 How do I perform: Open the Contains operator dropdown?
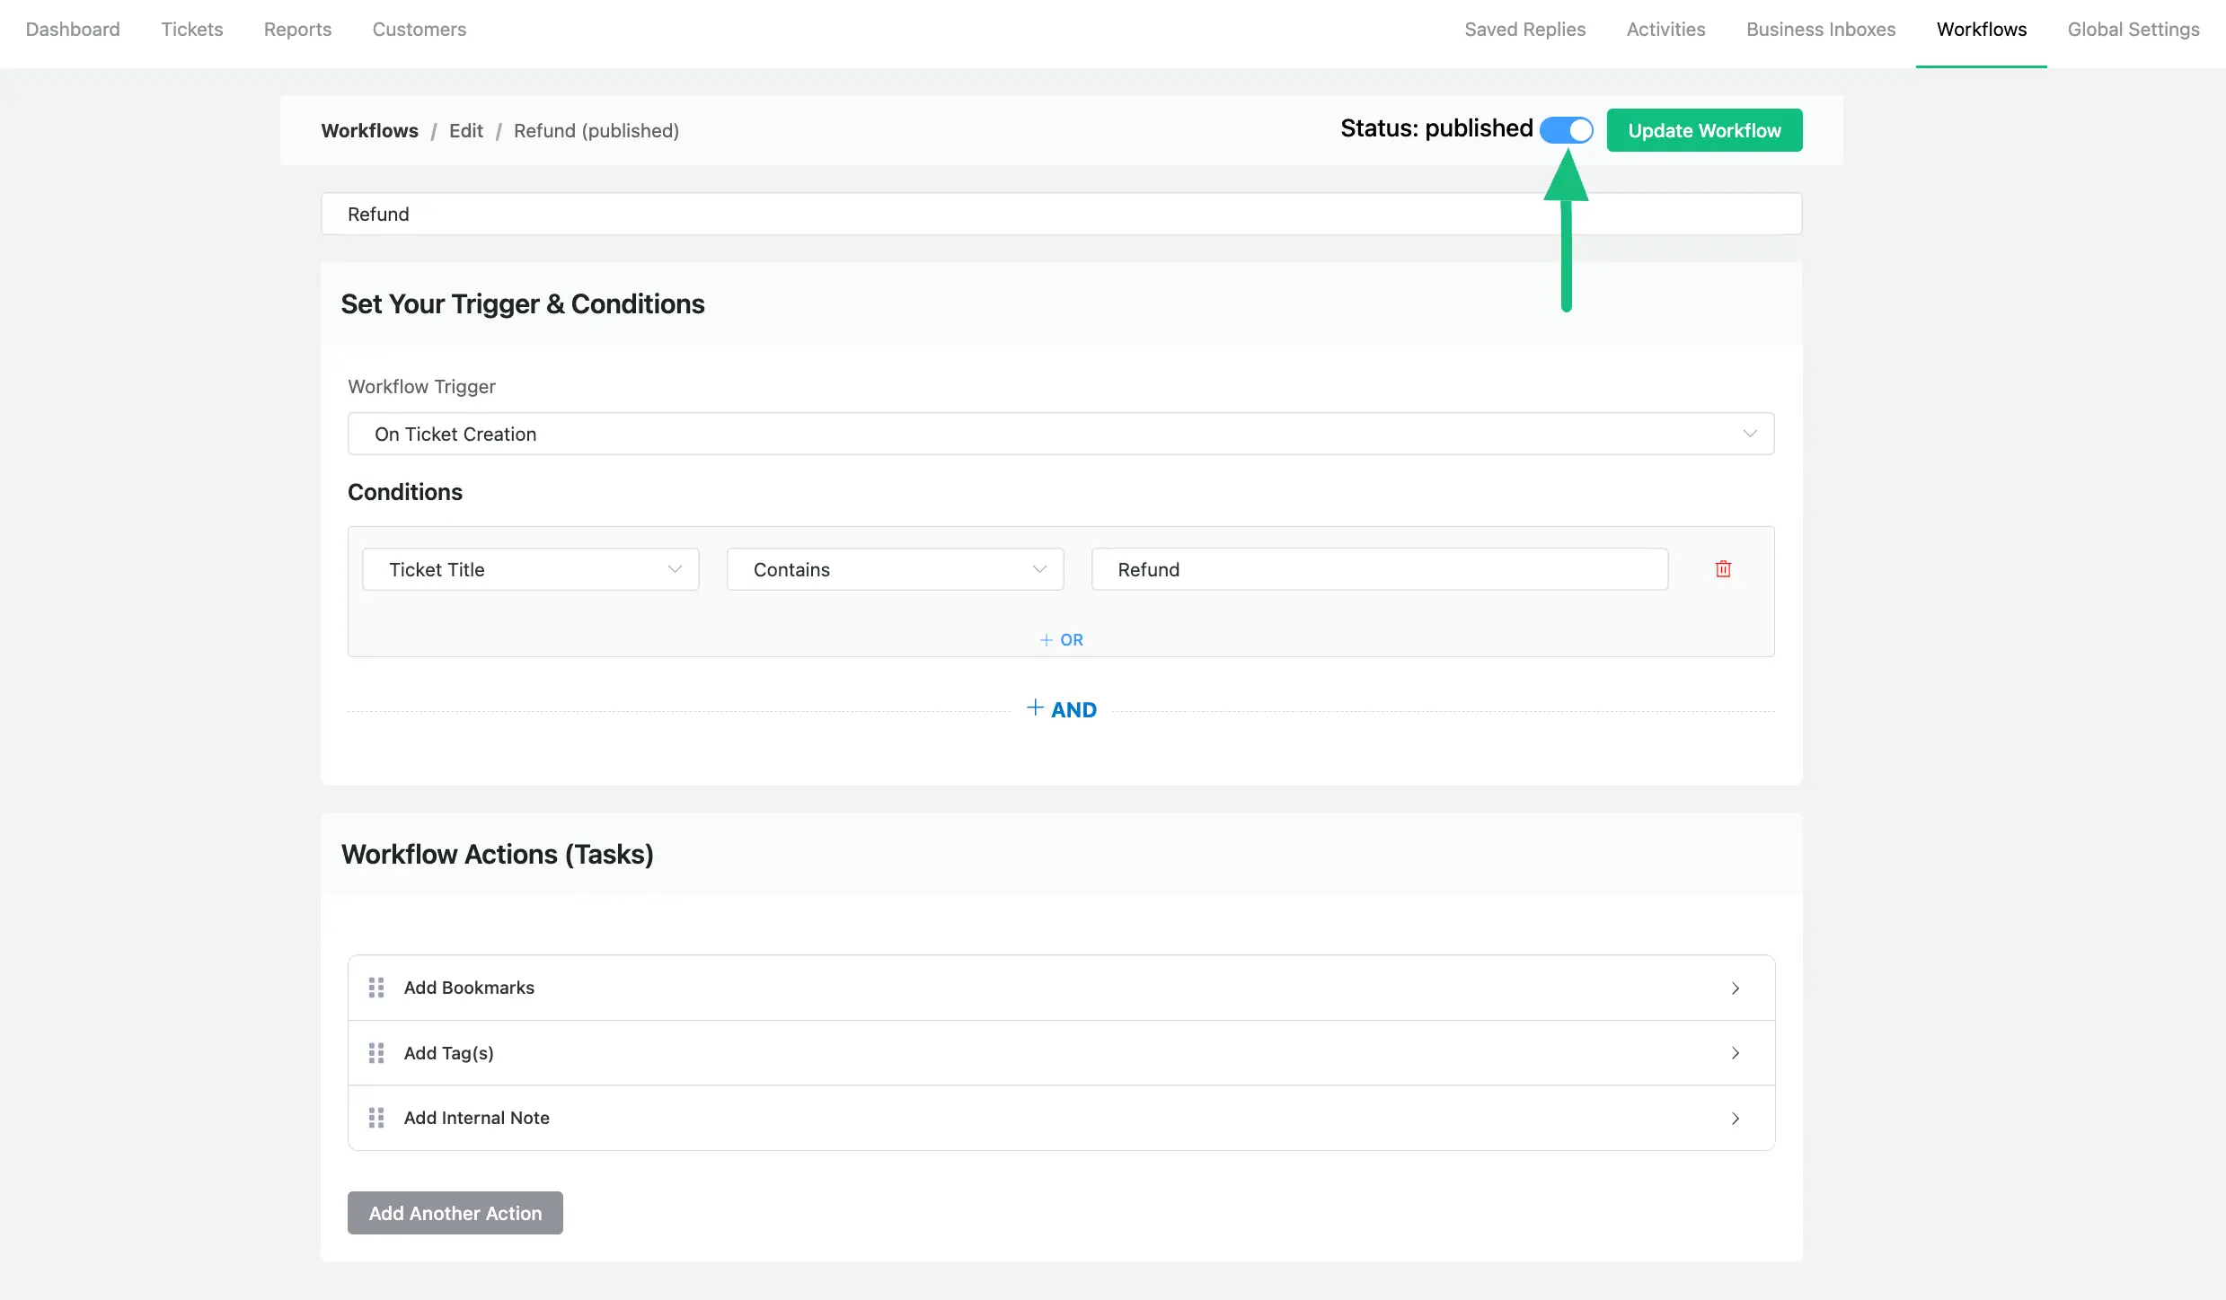point(896,569)
